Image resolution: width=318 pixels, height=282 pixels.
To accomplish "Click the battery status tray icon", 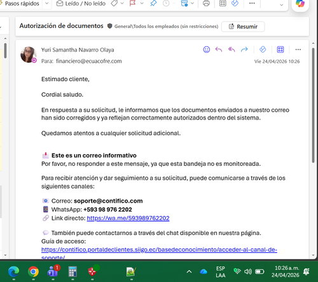I will [259, 272].
